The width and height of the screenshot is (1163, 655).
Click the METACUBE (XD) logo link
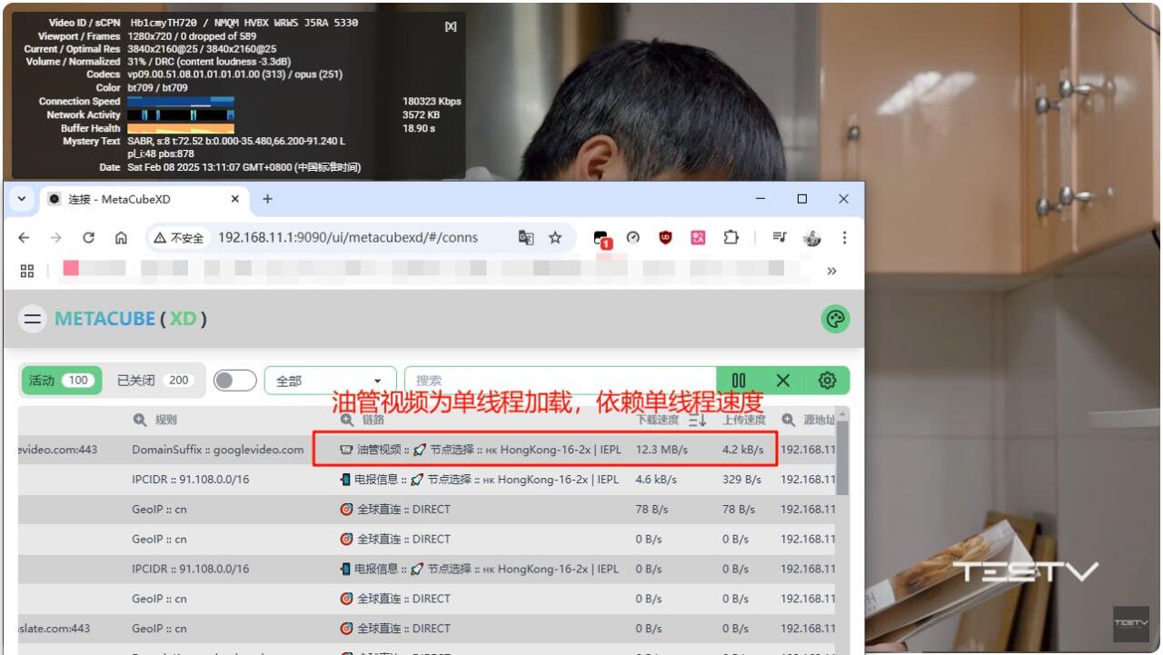coord(131,319)
